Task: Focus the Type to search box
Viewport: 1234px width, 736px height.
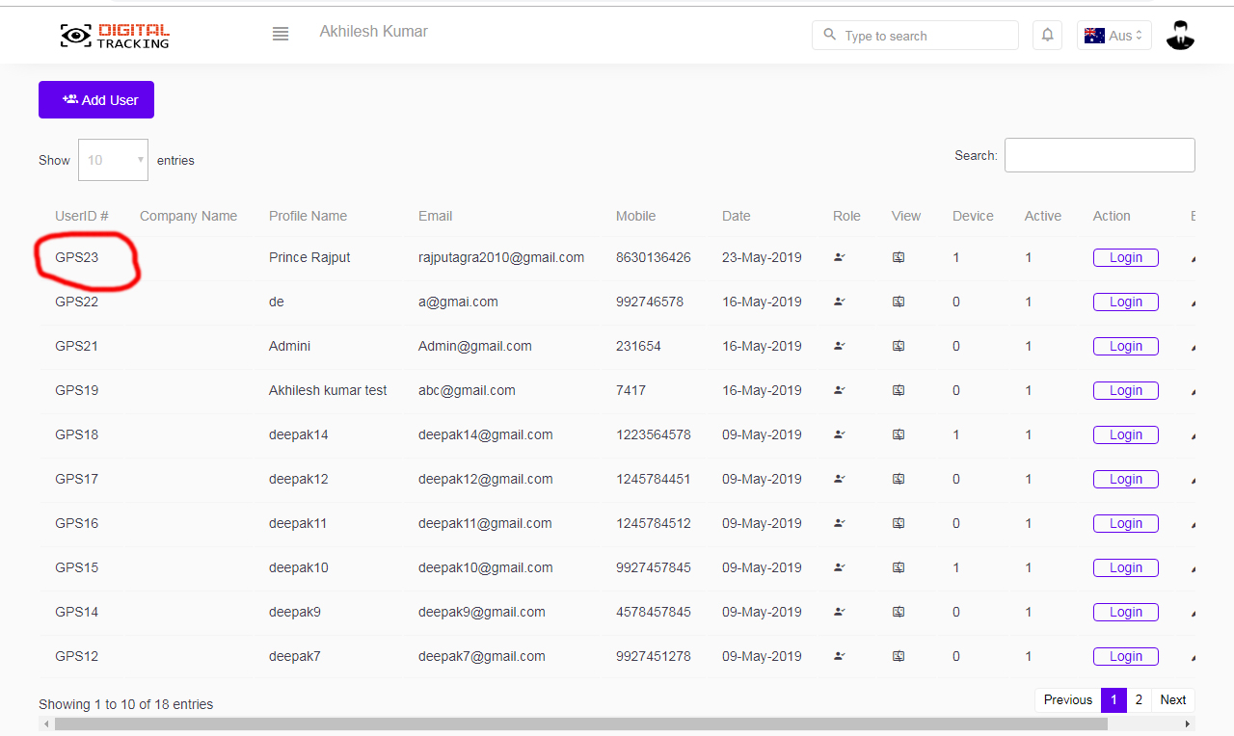Action: click(916, 36)
